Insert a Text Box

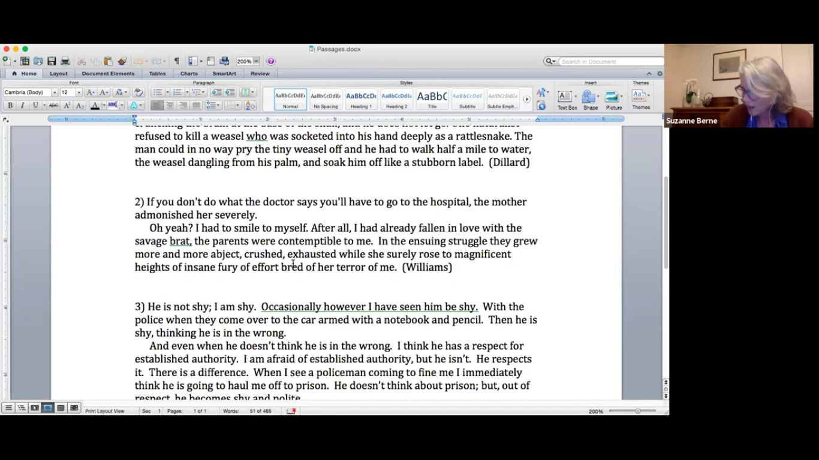coord(567,100)
